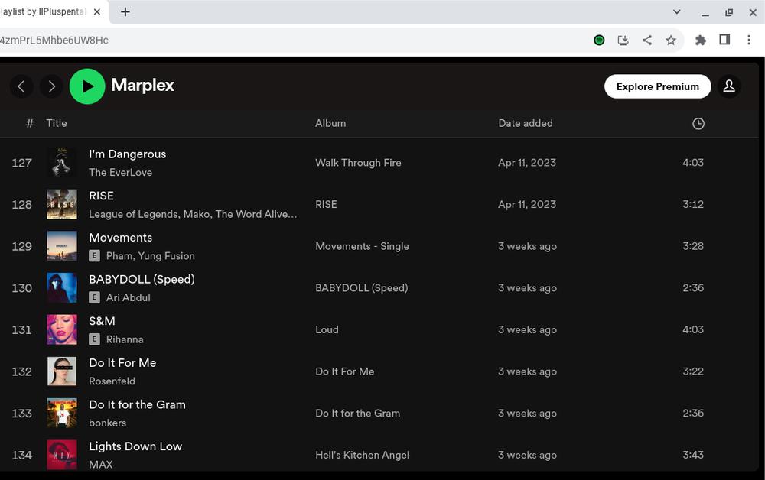Click the install app icon in address bar
The height and width of the screenshot is (480, 765).
click(x=623, y=39)
